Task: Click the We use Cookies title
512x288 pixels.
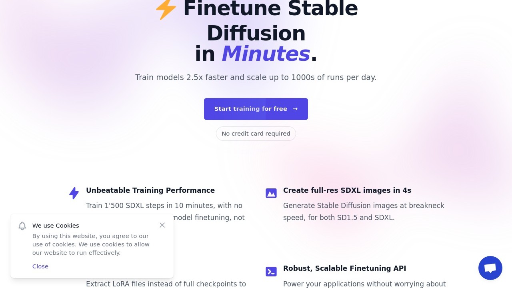Action: pos(56,226)
